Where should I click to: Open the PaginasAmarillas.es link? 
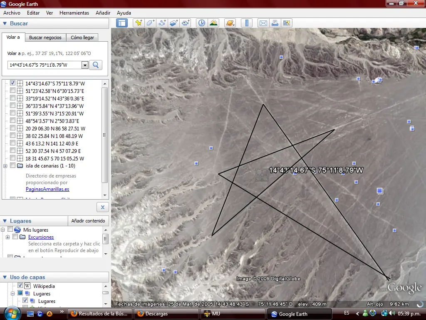[x=47, y=189]
